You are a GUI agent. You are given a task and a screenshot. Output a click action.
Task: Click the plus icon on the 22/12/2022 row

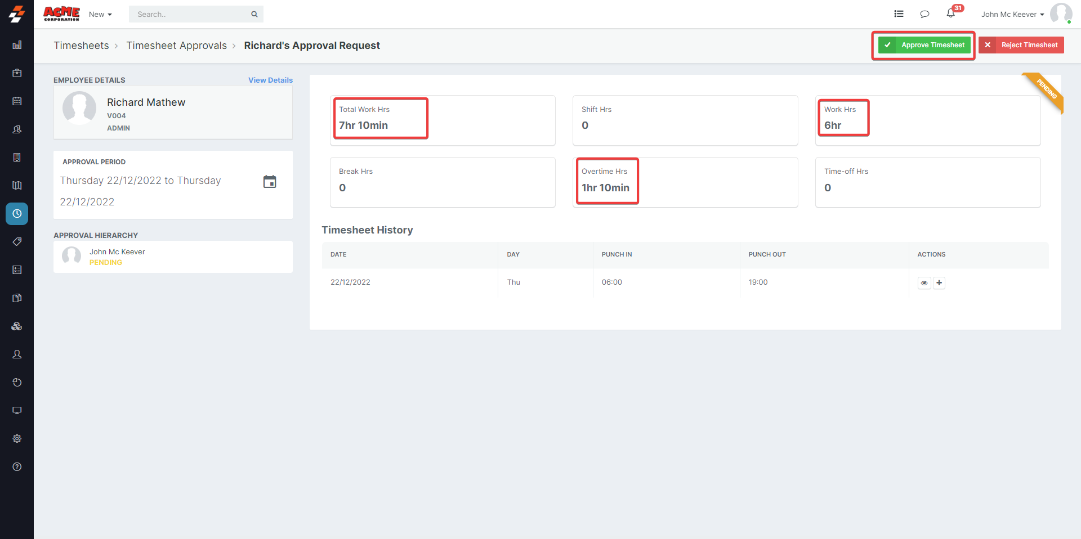point(939,283)
